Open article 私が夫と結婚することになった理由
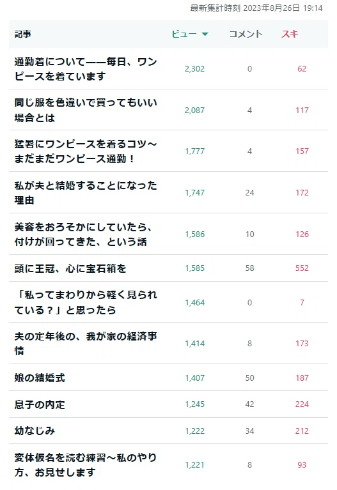This screenshot has height=490, width=337. pos(86,192)
